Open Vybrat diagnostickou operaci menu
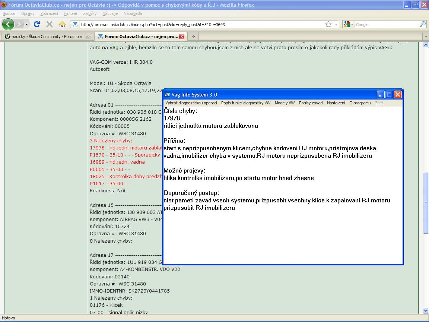The height and width of the screenshot is (322, 429). [191, 103]
